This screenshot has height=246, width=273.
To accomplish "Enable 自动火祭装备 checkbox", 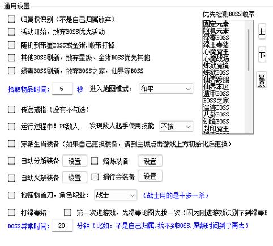I will click(x=11, y=178).
